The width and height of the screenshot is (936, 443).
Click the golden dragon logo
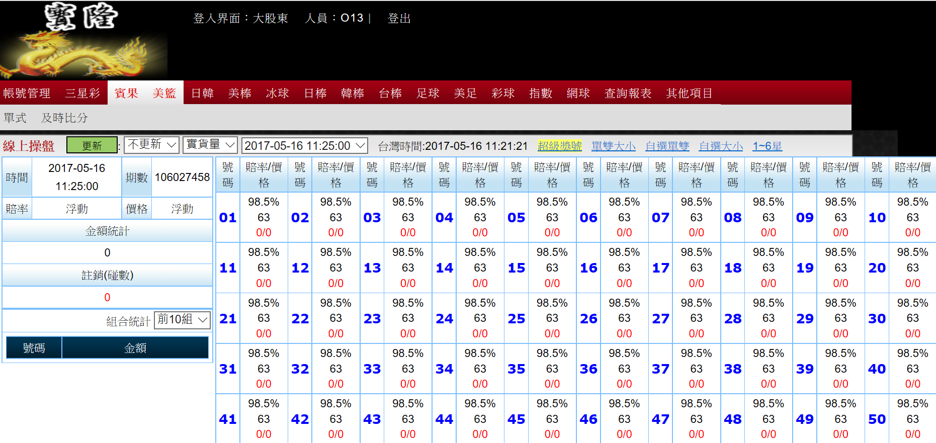[x=83, y=40]
